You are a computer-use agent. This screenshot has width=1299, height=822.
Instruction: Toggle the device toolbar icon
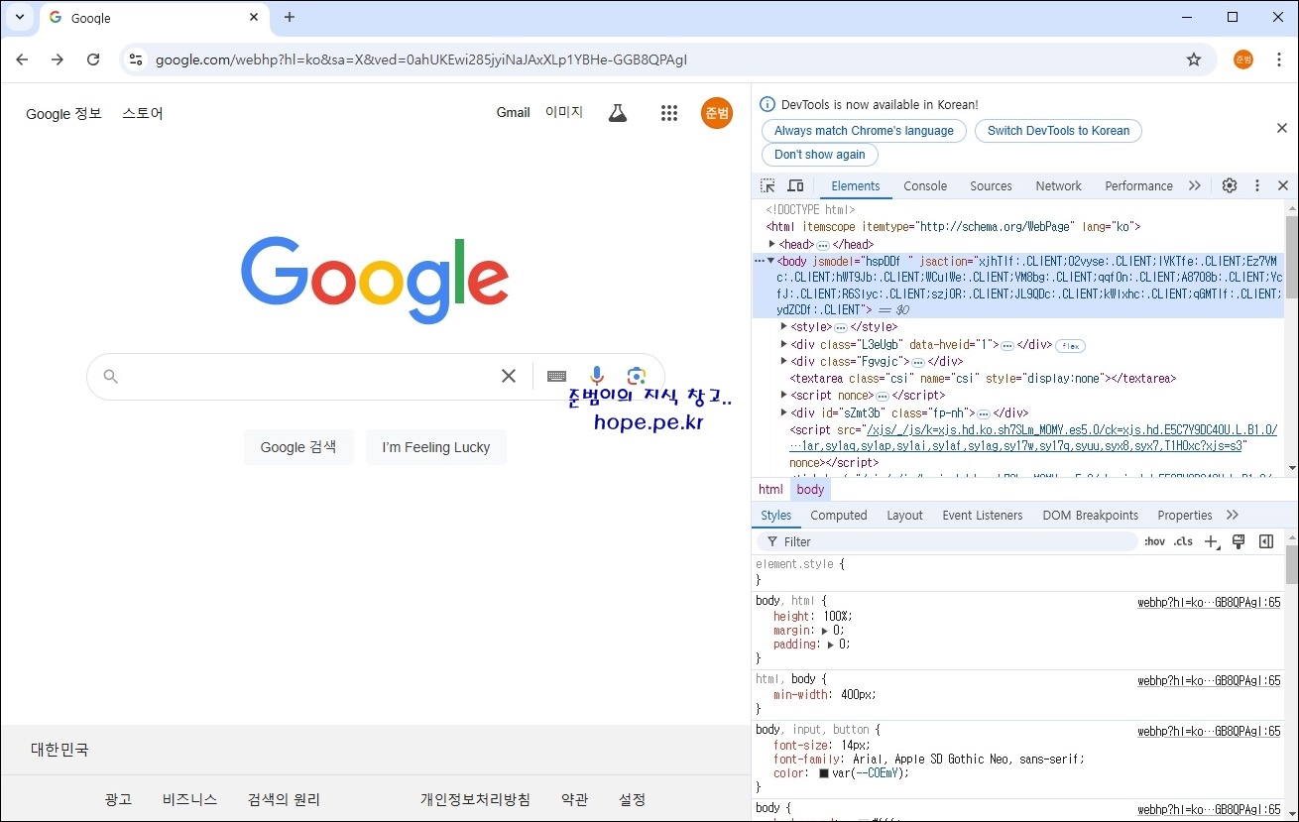(x=795, y=185)
